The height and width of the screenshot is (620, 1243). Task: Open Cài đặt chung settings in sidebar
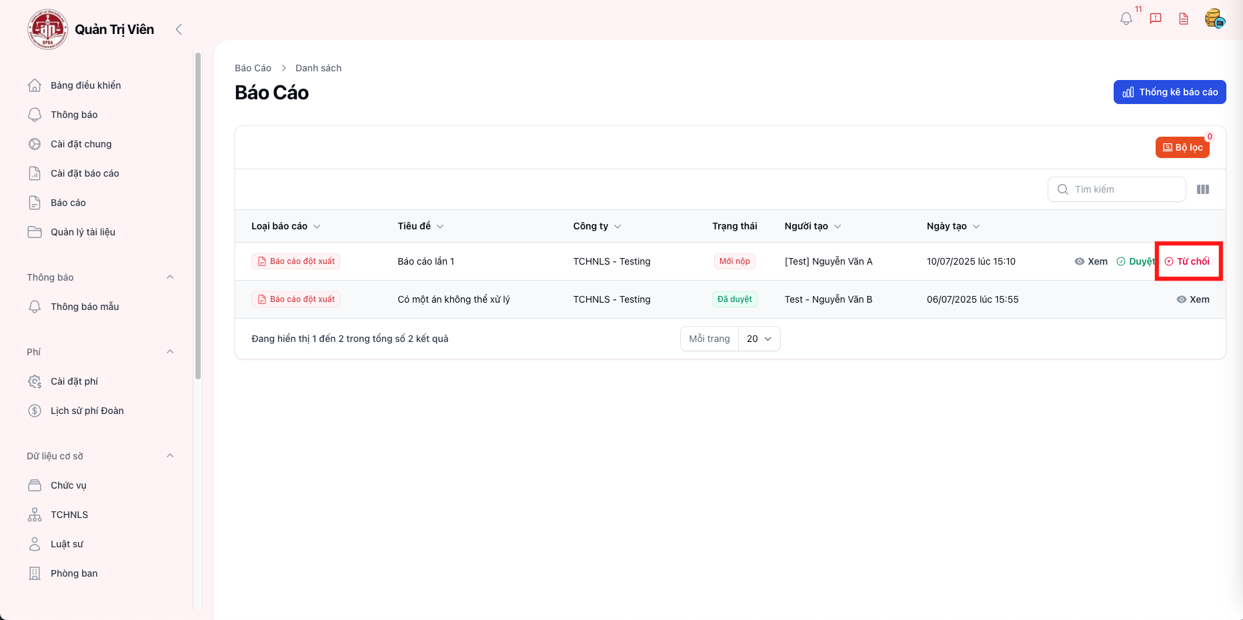click(81, 144)
